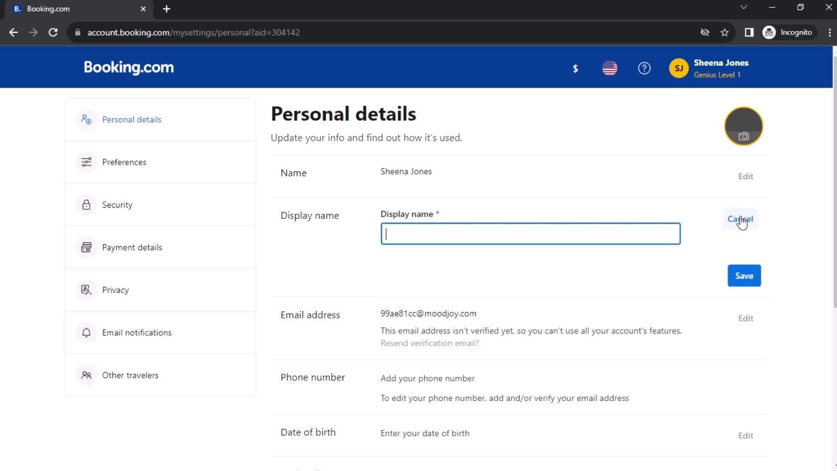Open Payment details settings section
Viewport: 837px width, 471px height.
[x=132, y=247]
